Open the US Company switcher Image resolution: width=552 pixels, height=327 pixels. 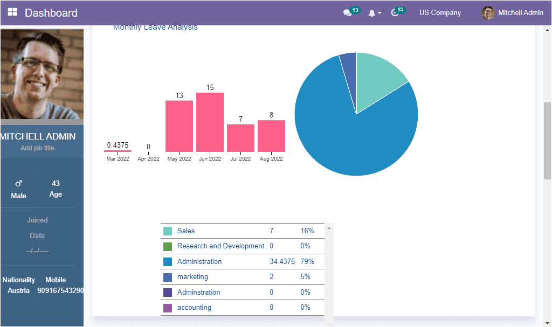tap(440, 13)
